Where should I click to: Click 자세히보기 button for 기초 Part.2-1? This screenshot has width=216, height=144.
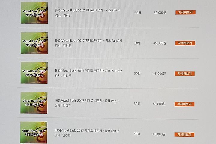coord(185,43)
